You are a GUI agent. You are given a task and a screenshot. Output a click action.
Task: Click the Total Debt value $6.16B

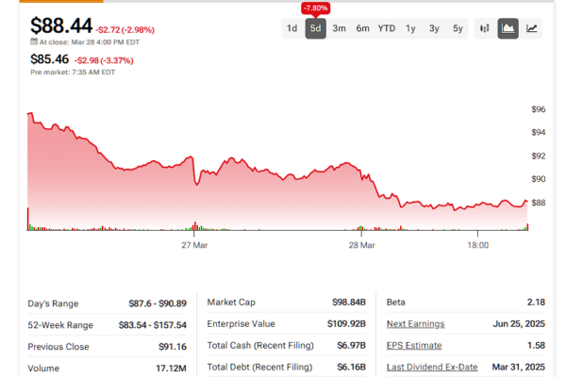351,368
